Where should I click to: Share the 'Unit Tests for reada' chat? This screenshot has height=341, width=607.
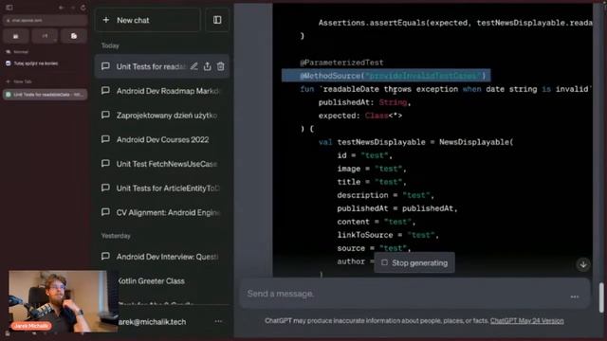[x=208, y=66]
